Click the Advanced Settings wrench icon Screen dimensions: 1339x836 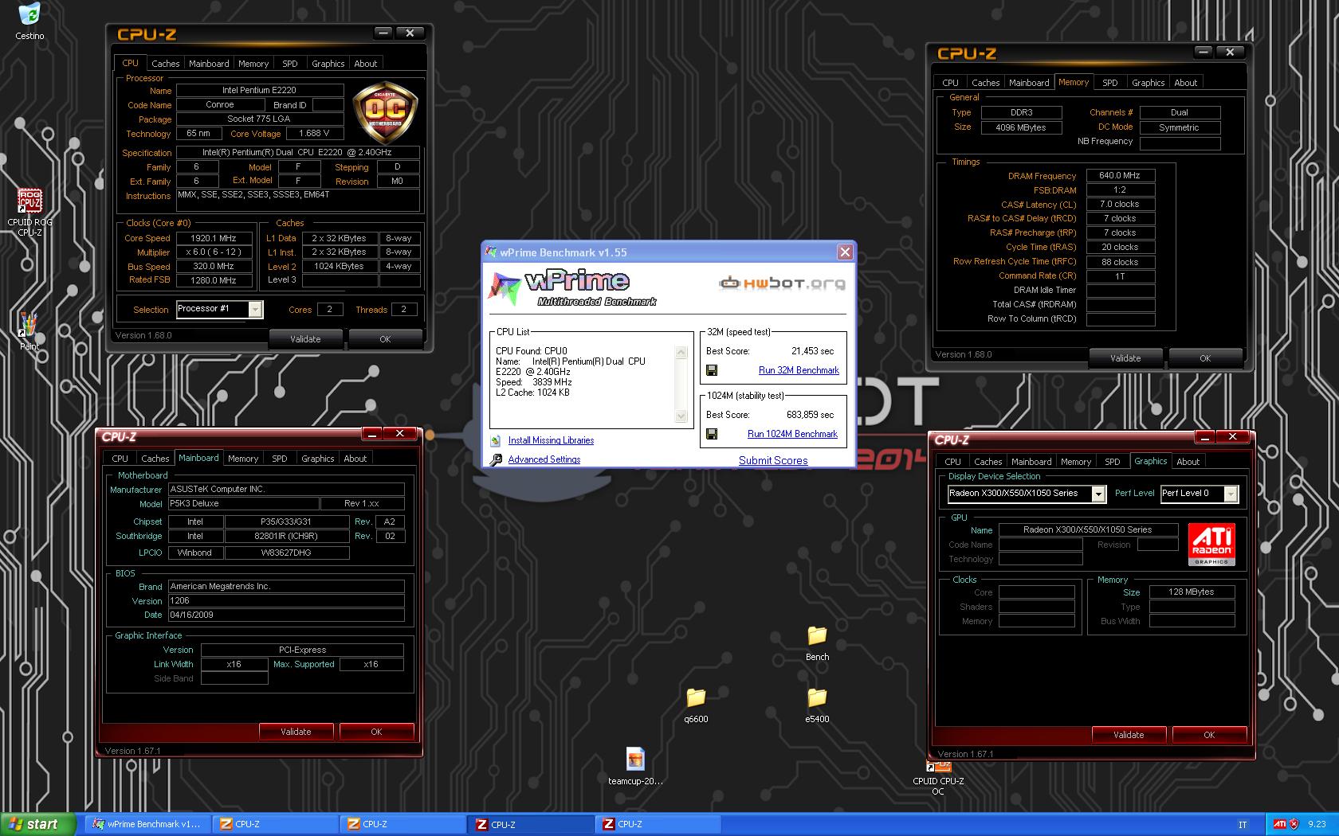tap(496, 459)
